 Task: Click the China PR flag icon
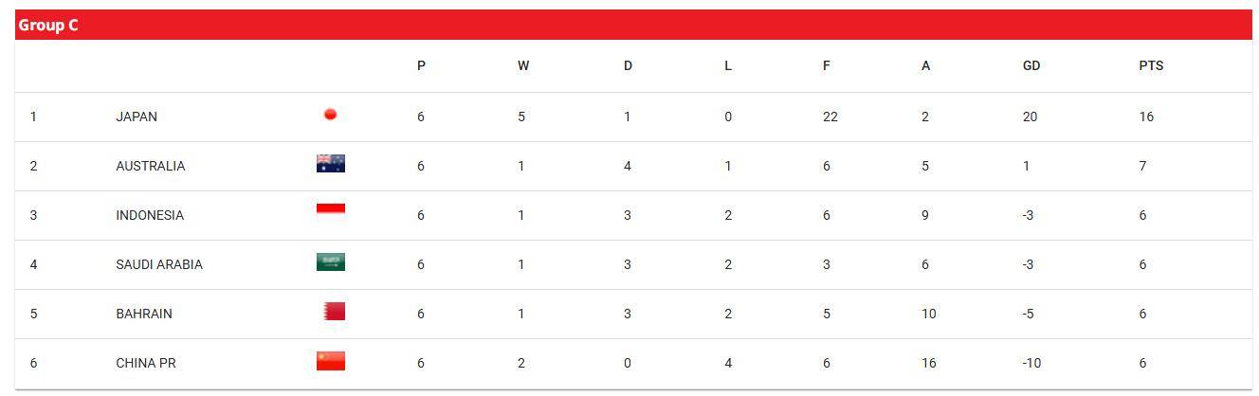(331, 361)
